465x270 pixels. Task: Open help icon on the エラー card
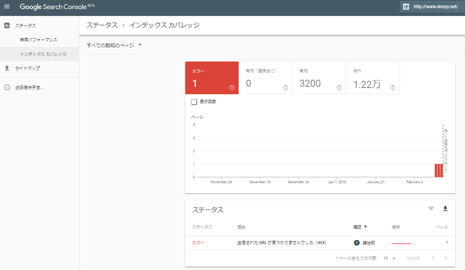click(232, 88)
